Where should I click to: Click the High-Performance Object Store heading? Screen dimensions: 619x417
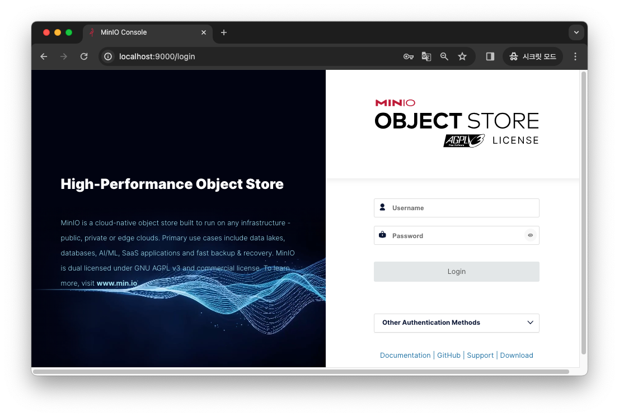[172, 184]
